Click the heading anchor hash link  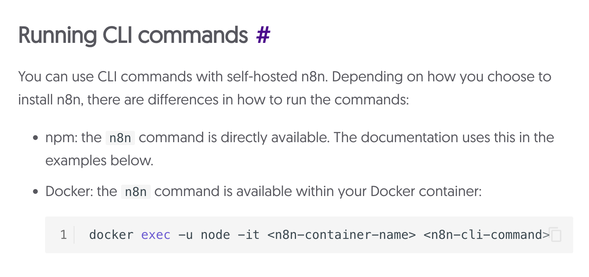[263, 35]
